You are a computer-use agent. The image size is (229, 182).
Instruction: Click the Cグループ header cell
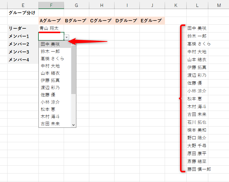pos(102,20)
